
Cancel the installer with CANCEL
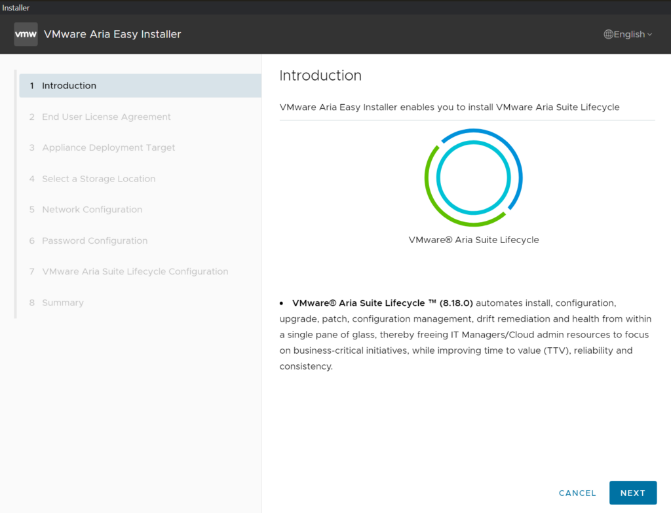coord(577,493)
